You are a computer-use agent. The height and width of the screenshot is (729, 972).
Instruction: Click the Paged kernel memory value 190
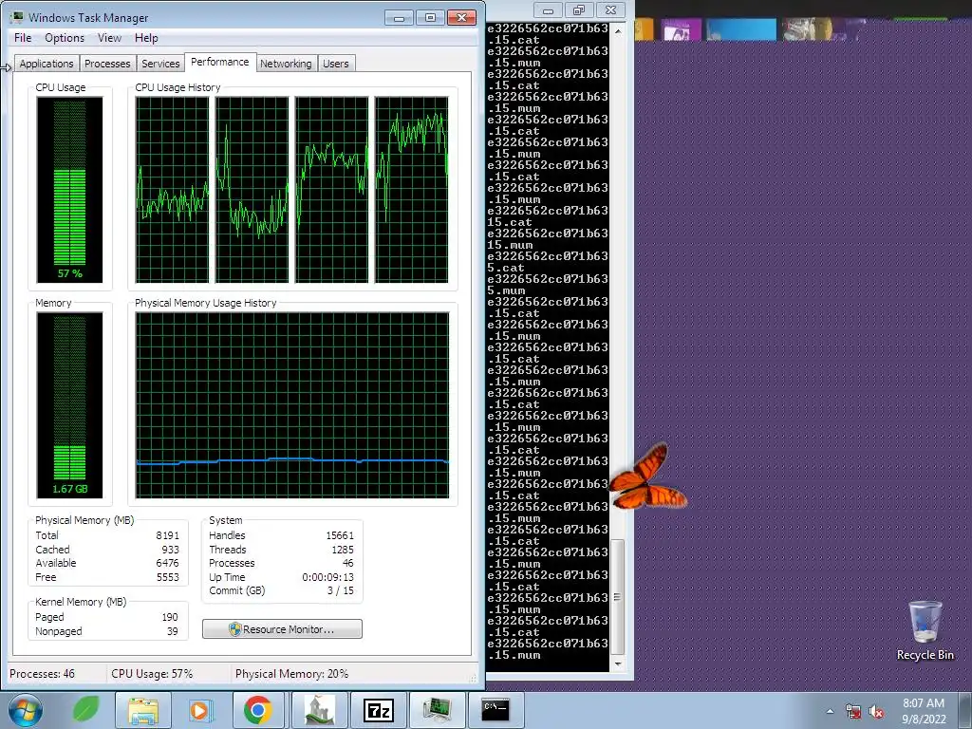coord(169,617)
